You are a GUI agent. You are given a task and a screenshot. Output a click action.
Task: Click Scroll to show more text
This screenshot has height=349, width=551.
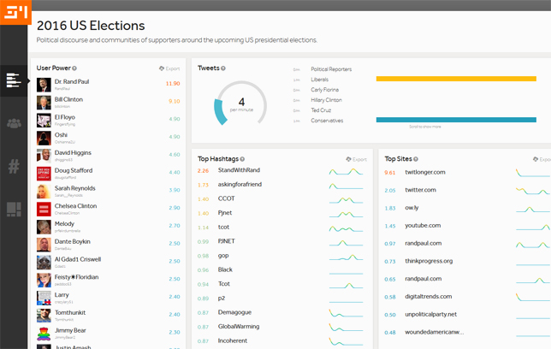tap(425, 127)
